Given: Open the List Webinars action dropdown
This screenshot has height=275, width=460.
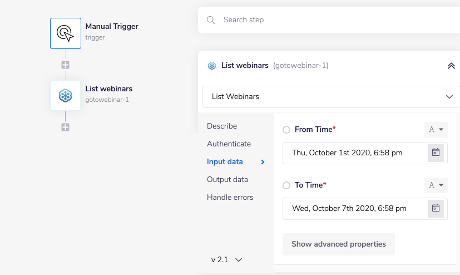Looking at the screenshot, I should [x=331, y=97].
